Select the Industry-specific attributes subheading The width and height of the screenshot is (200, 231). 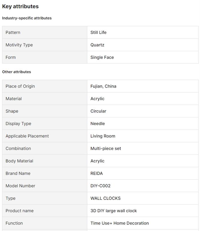27,18
